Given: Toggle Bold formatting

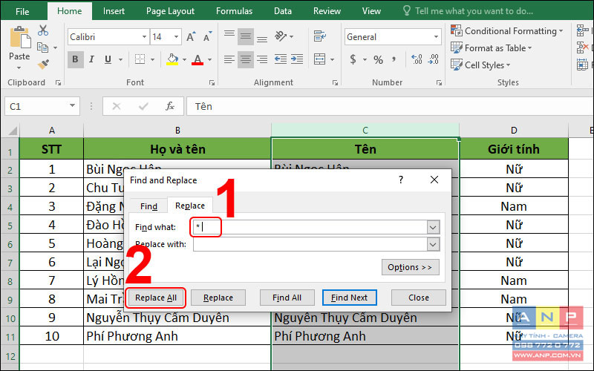Looking at the screenshot, I should point(75,59).
